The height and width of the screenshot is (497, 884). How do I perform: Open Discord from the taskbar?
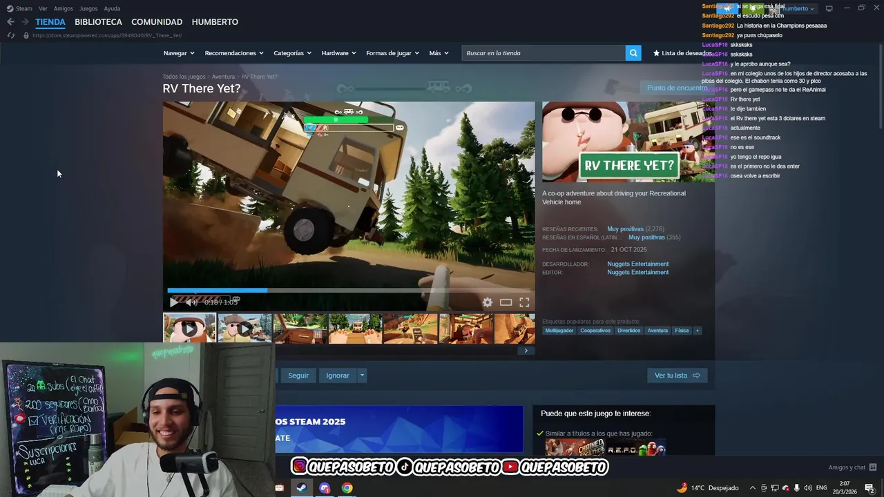click(325, 488)
